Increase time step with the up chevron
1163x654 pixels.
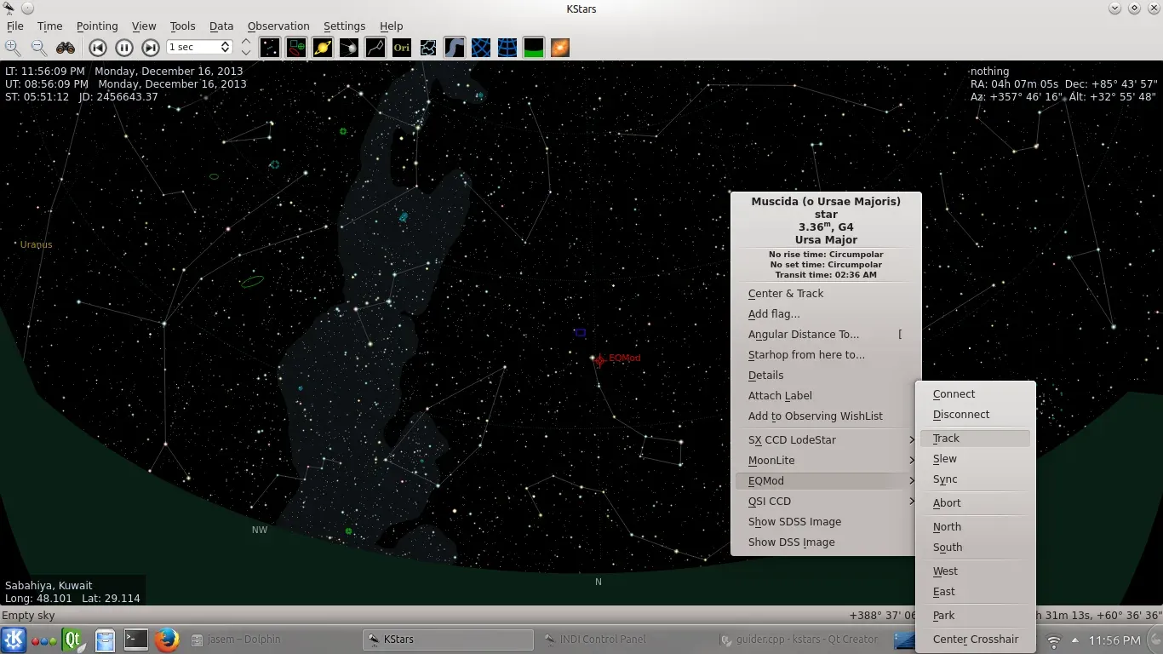tap(246, 42)
